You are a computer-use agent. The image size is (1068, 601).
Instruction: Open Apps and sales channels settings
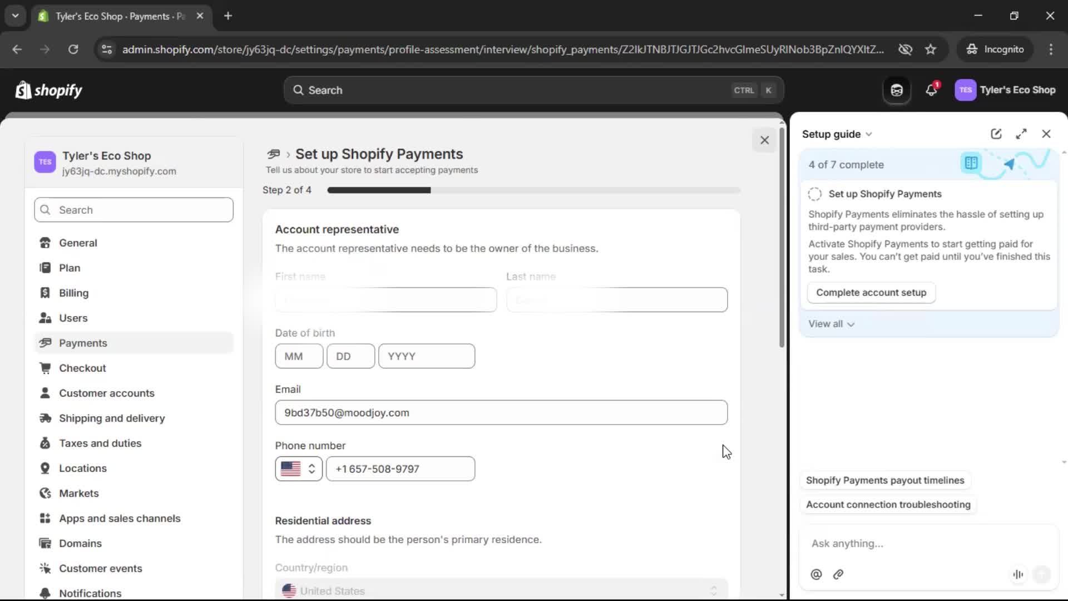(x=133, y=519)
